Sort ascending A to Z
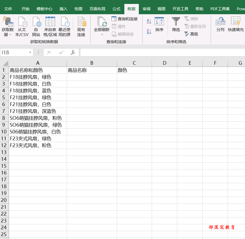Screen dimensions: 245x239 (x=149, y=21)
